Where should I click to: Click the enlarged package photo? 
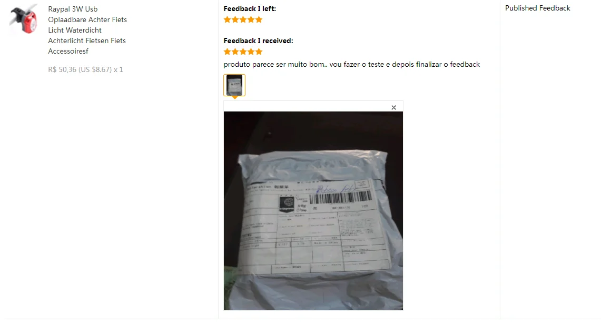(313, 210)
